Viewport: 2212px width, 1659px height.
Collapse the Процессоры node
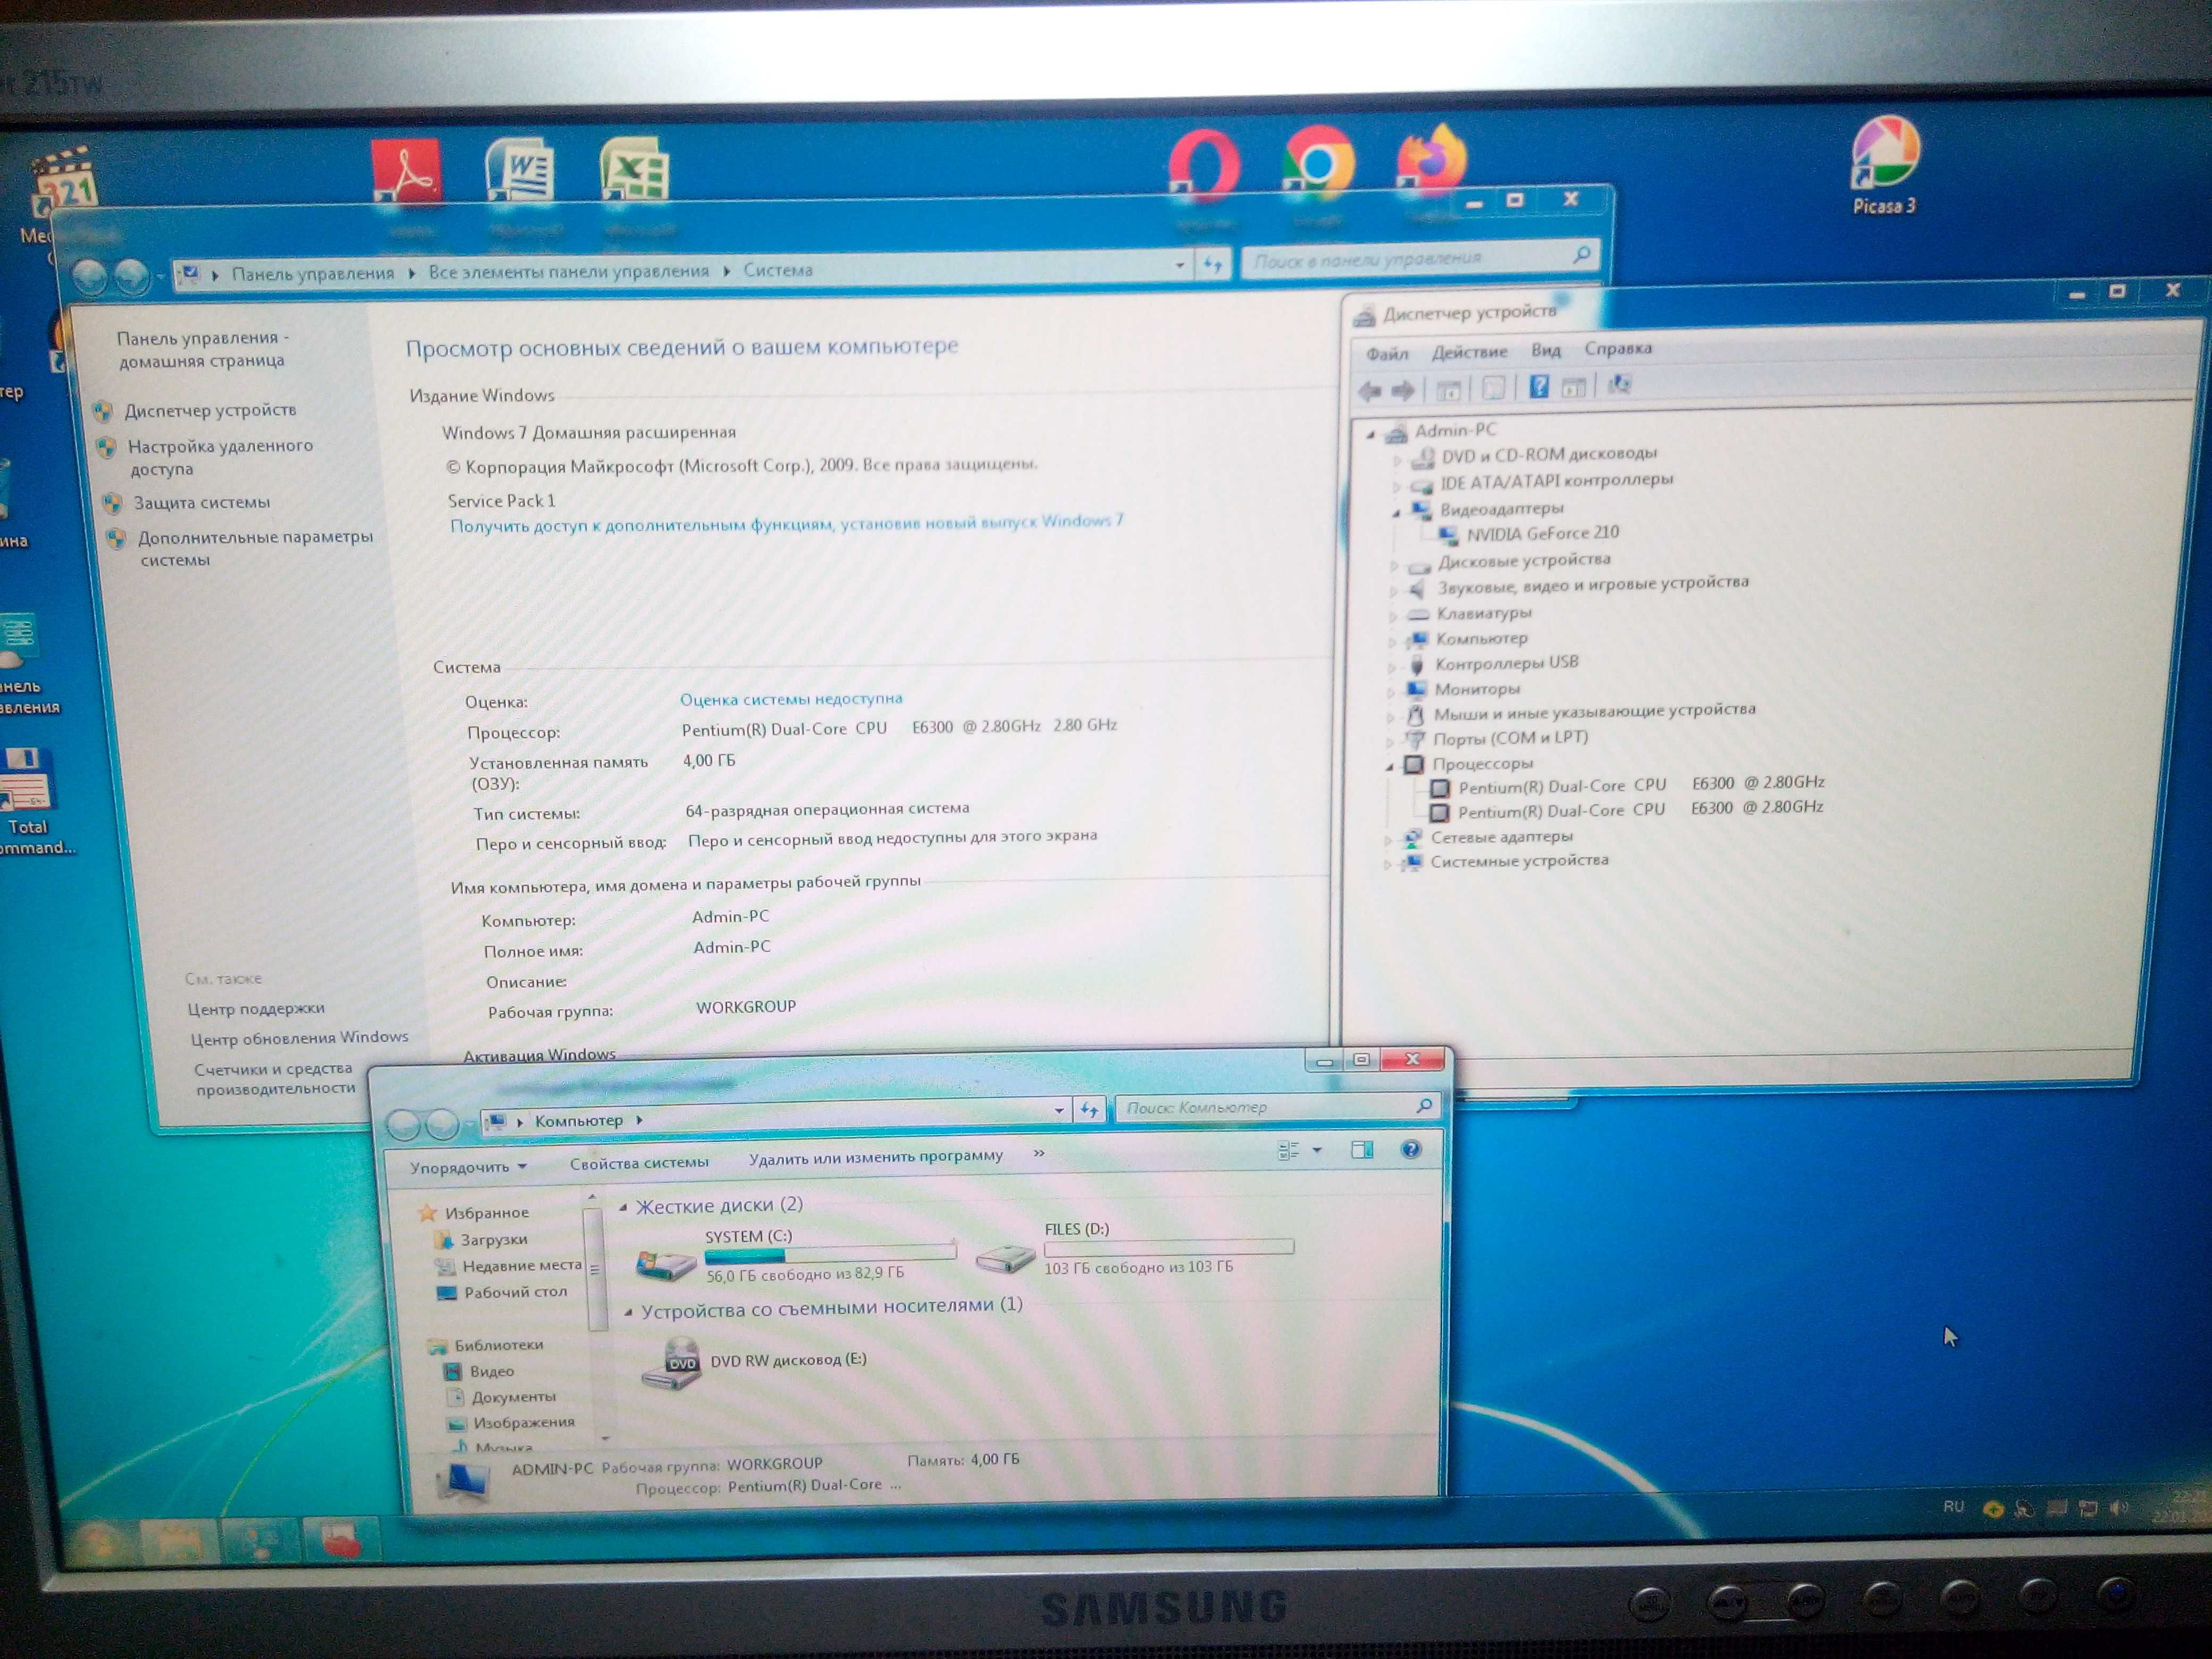coord(1390,767)
